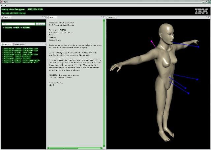The width and height of the screenshot is (211, 150).
Task: Minimize the application window
Action: [204, 2]
